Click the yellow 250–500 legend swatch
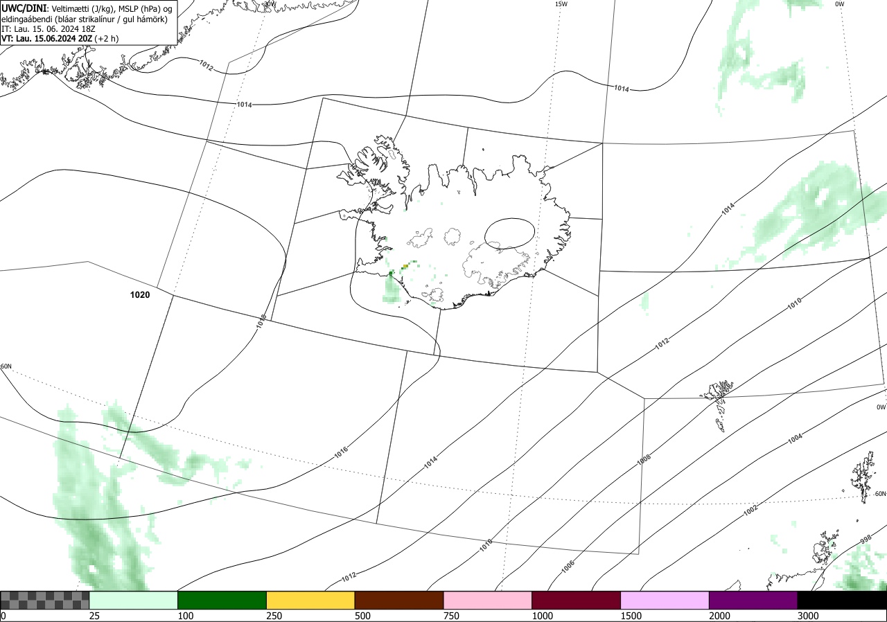 coord(310,600)
